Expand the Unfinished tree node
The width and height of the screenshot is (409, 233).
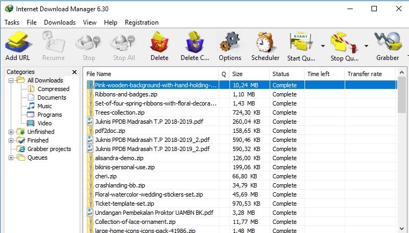pos(11,132)
